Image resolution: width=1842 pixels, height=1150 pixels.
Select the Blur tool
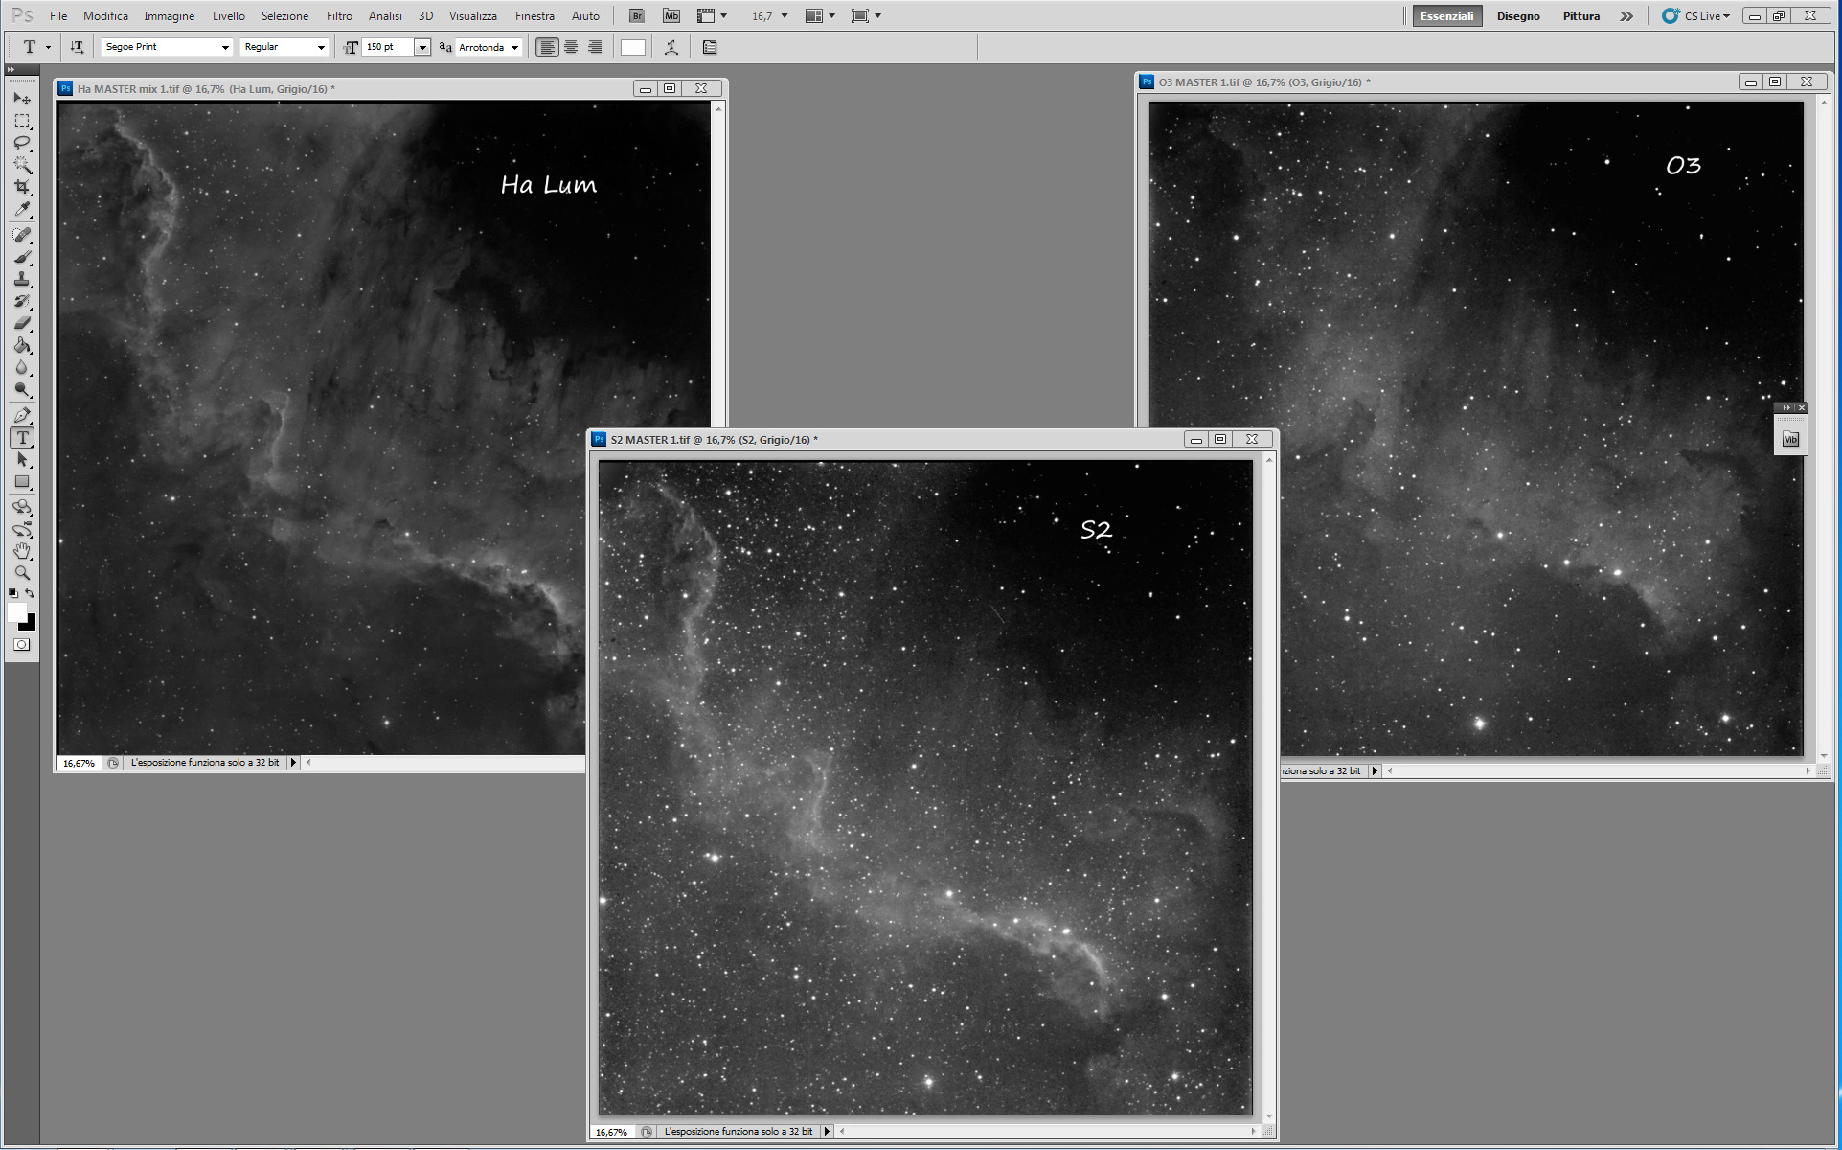(22, 367)
